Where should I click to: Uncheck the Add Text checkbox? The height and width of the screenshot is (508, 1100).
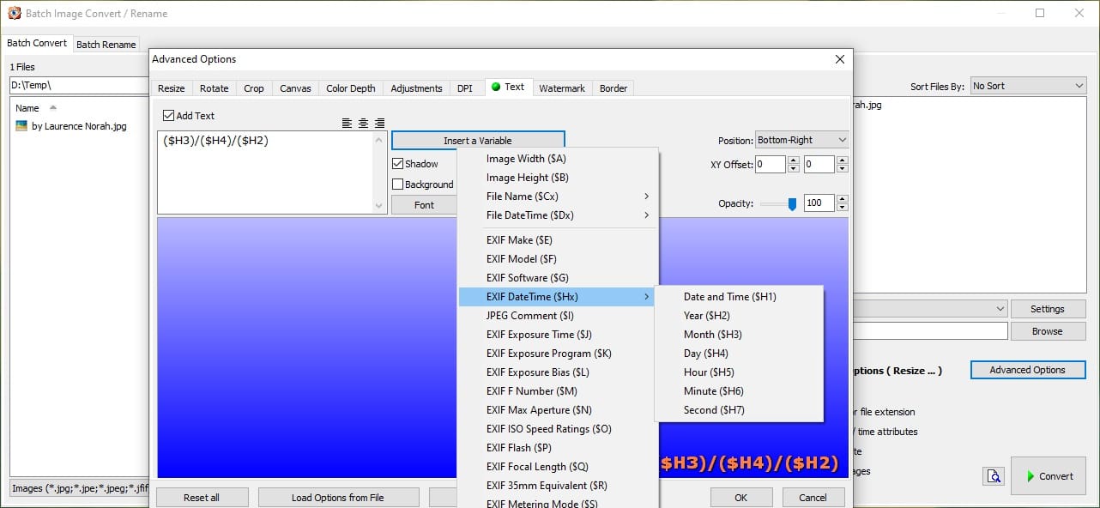point(169,116)
